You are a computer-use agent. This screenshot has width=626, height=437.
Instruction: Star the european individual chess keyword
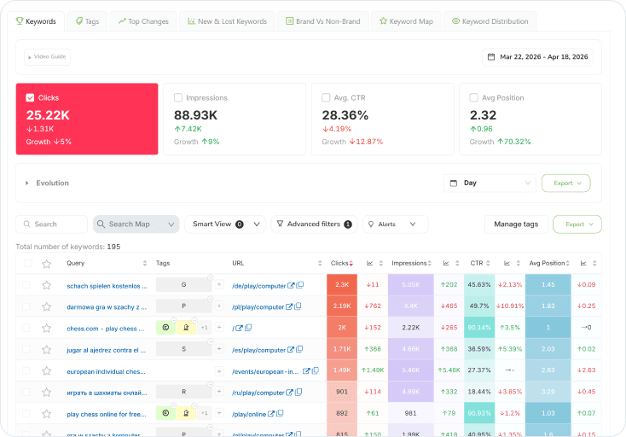click(x=47, y=370)
